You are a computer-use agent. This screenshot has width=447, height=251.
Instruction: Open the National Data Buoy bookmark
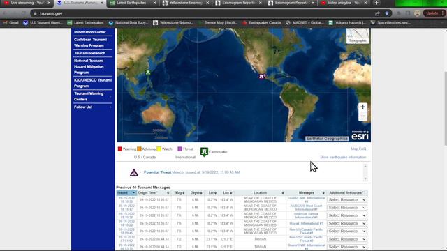click(x=129, y=23)
